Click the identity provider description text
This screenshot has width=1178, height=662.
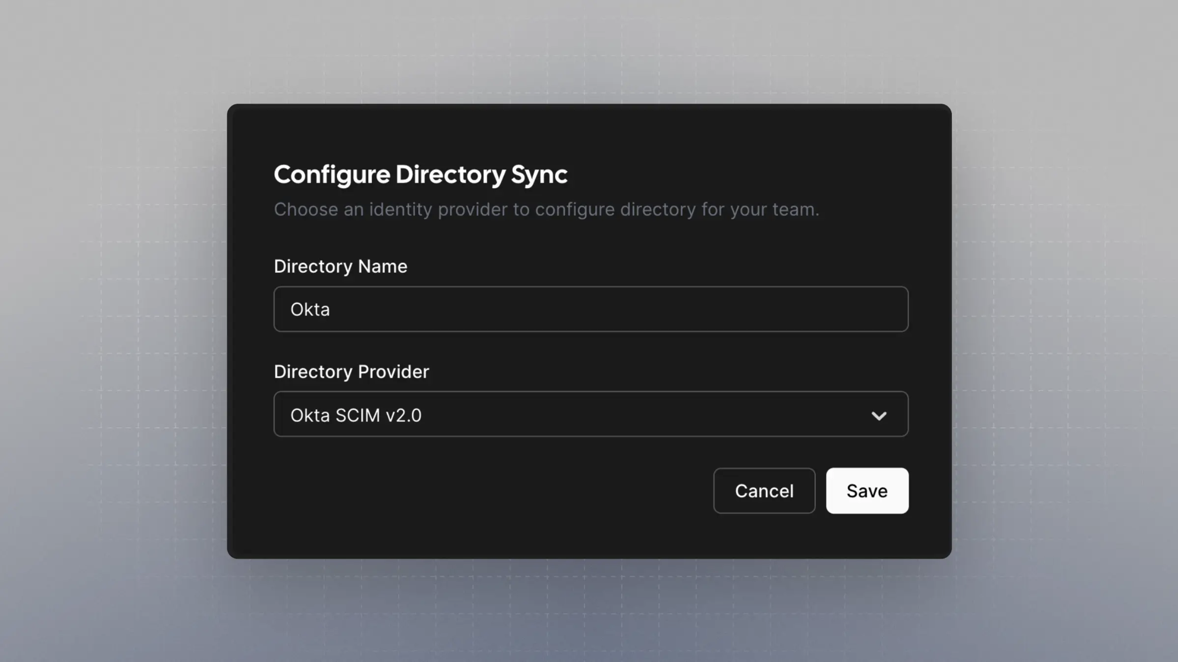[x=546, y=209]
